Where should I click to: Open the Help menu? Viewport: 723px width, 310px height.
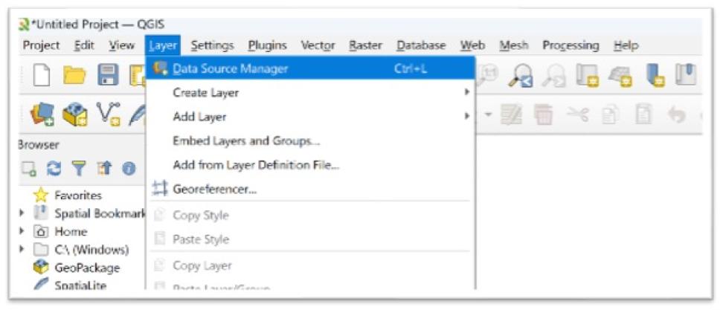tap(626, 45)
